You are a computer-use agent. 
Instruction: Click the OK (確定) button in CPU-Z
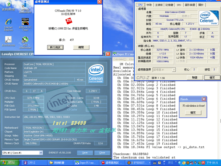coord(212,77)
